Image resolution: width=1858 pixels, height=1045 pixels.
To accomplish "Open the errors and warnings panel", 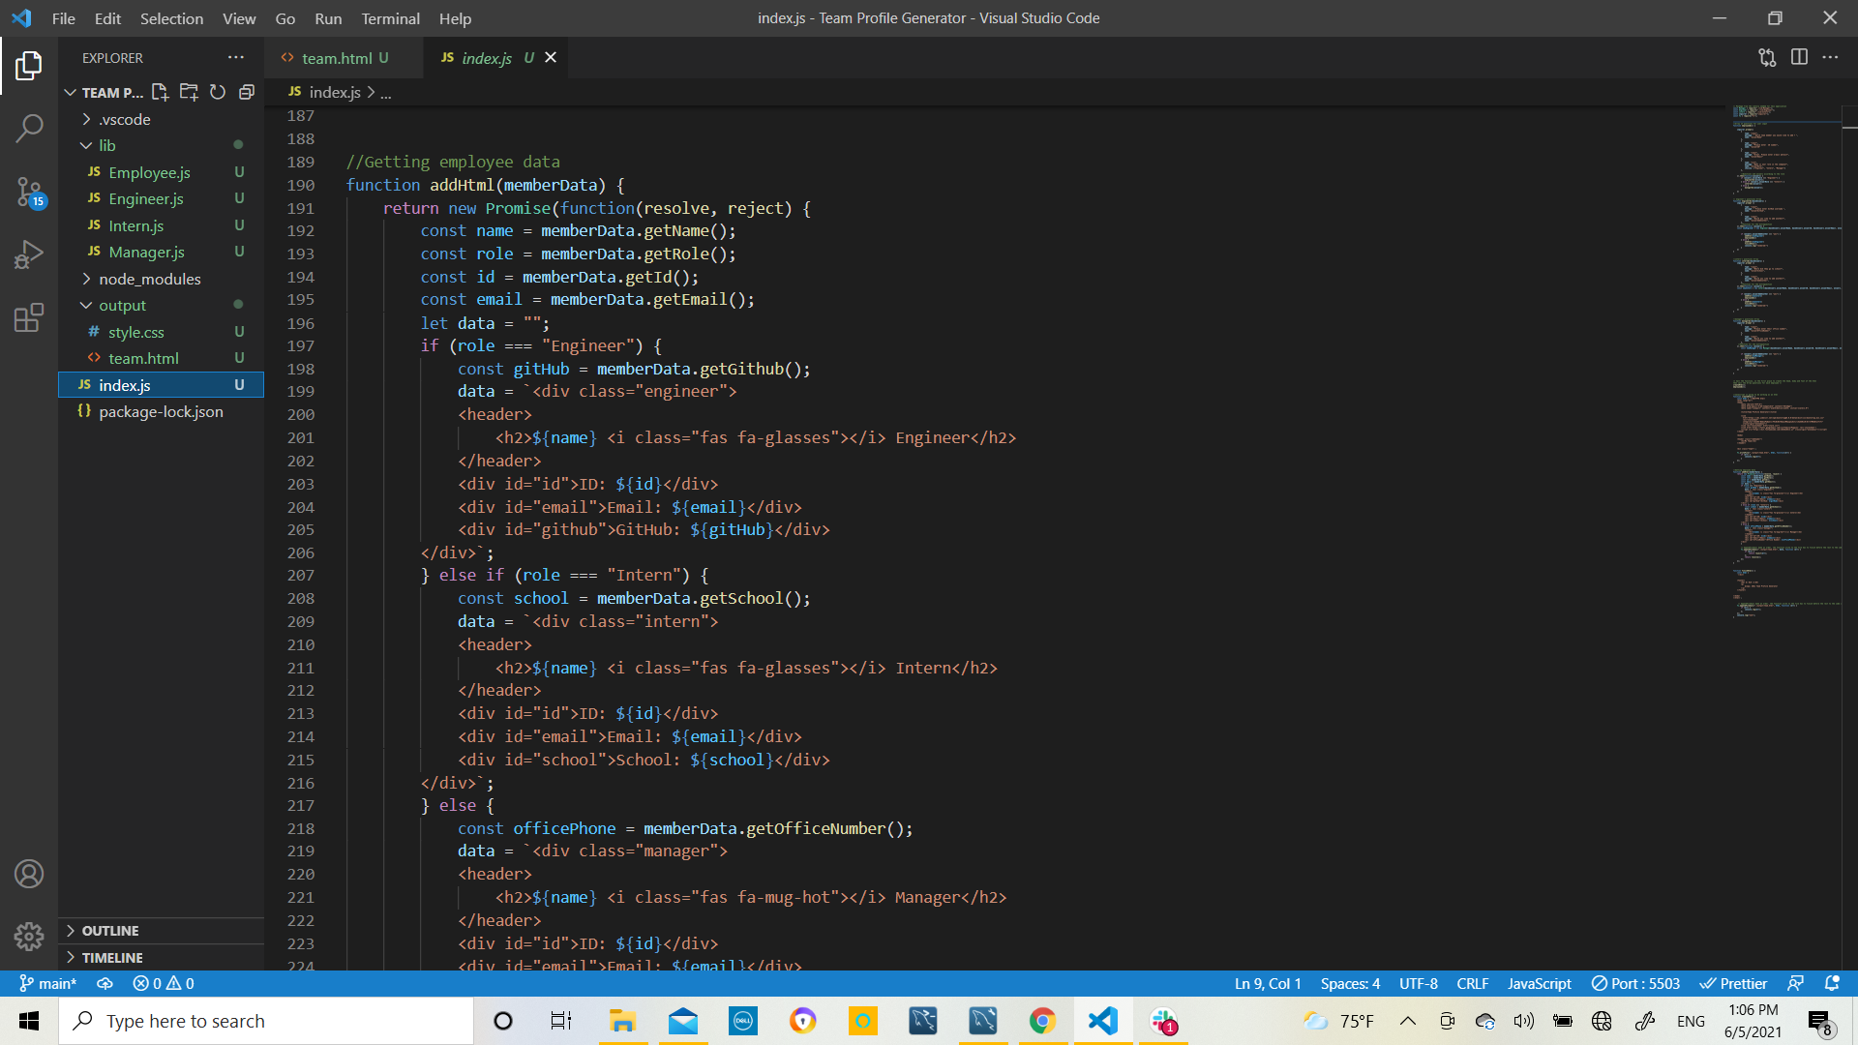I will 163,983.
